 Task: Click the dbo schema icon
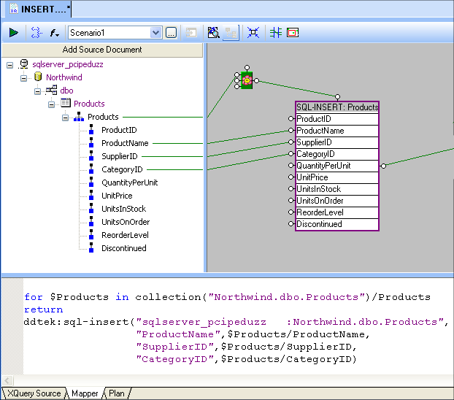click(52, 90)
